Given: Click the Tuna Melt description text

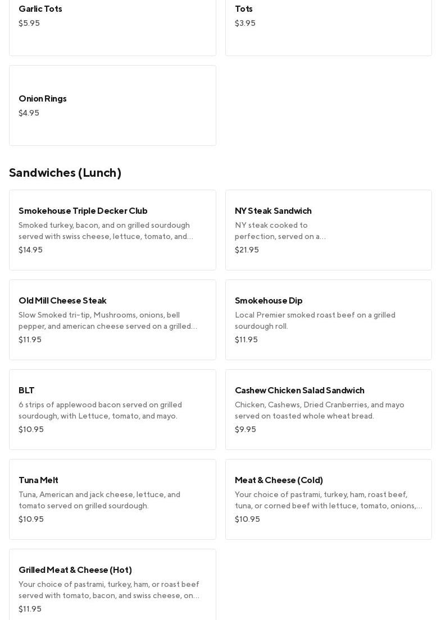Looking at the screenshot, I should [x=99, y=500].
